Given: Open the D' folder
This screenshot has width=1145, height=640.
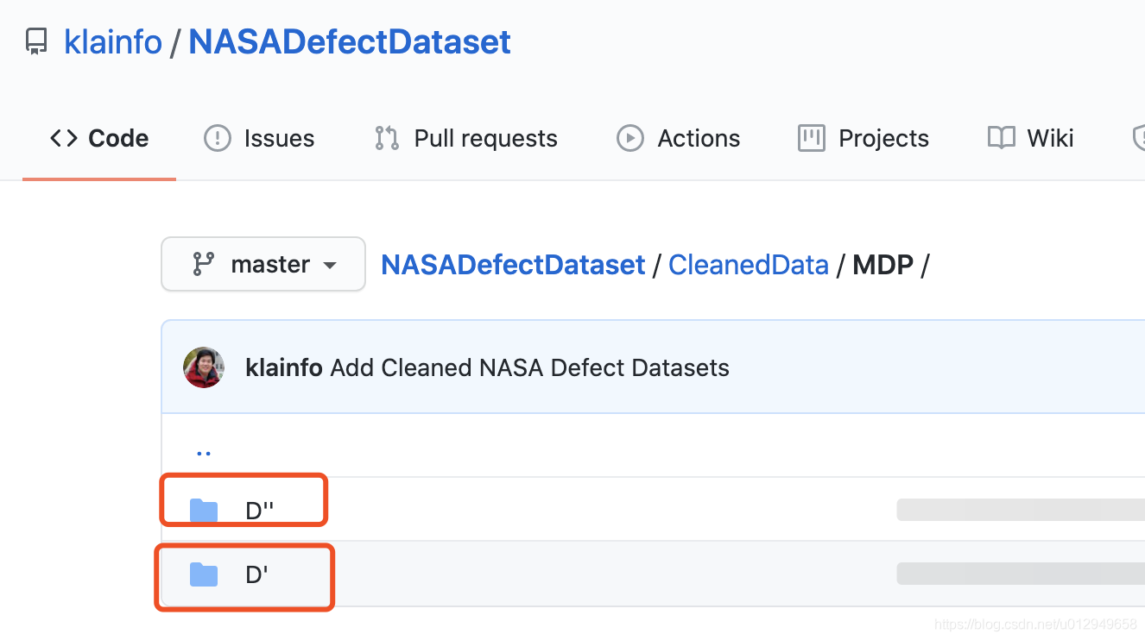Looking at the screenshot, I should (x=256, y=574).
